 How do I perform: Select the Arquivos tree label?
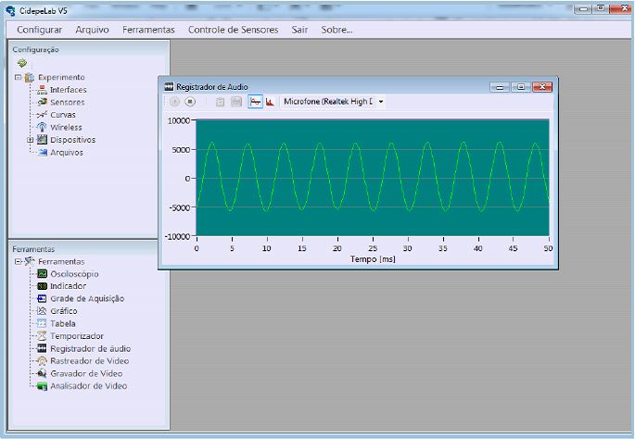tap(67, 153)
